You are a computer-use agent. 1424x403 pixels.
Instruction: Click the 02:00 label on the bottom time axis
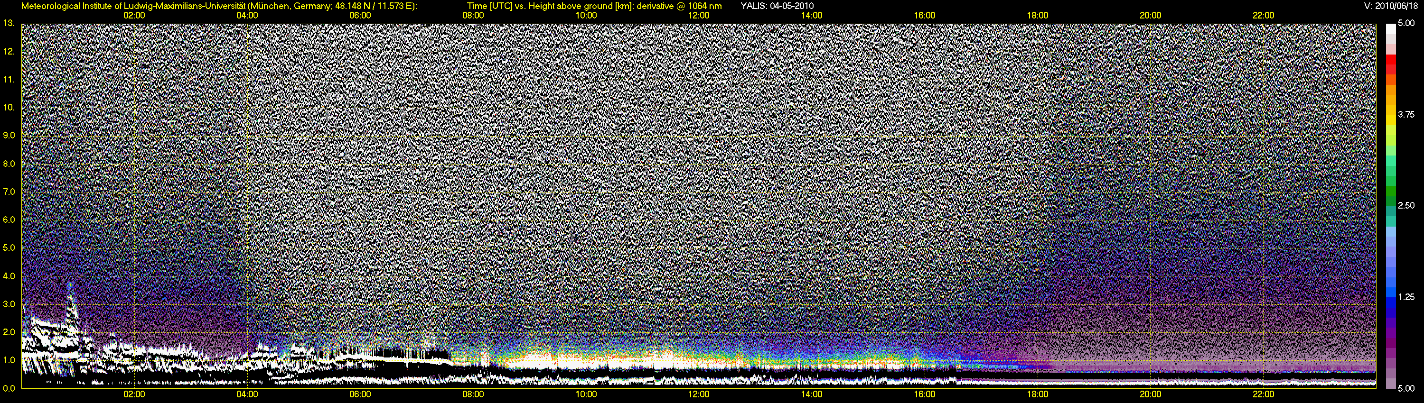(134, 394)
